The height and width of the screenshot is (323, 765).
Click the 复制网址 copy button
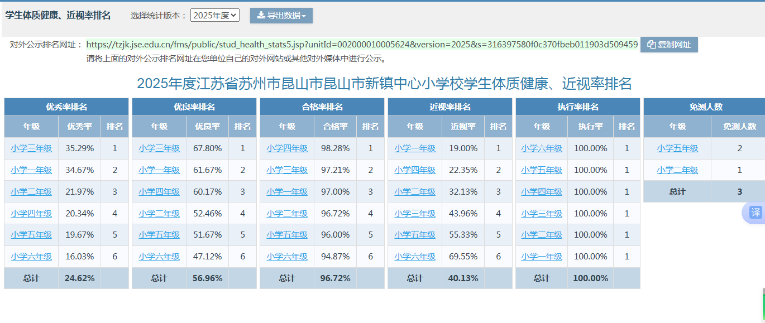(669, 45)
